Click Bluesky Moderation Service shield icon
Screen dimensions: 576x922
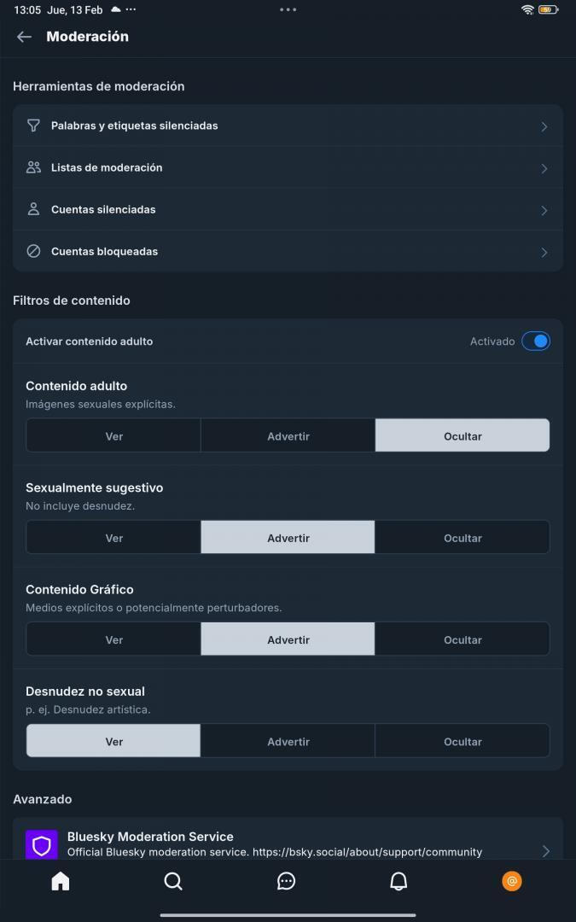tap(42, 845)
